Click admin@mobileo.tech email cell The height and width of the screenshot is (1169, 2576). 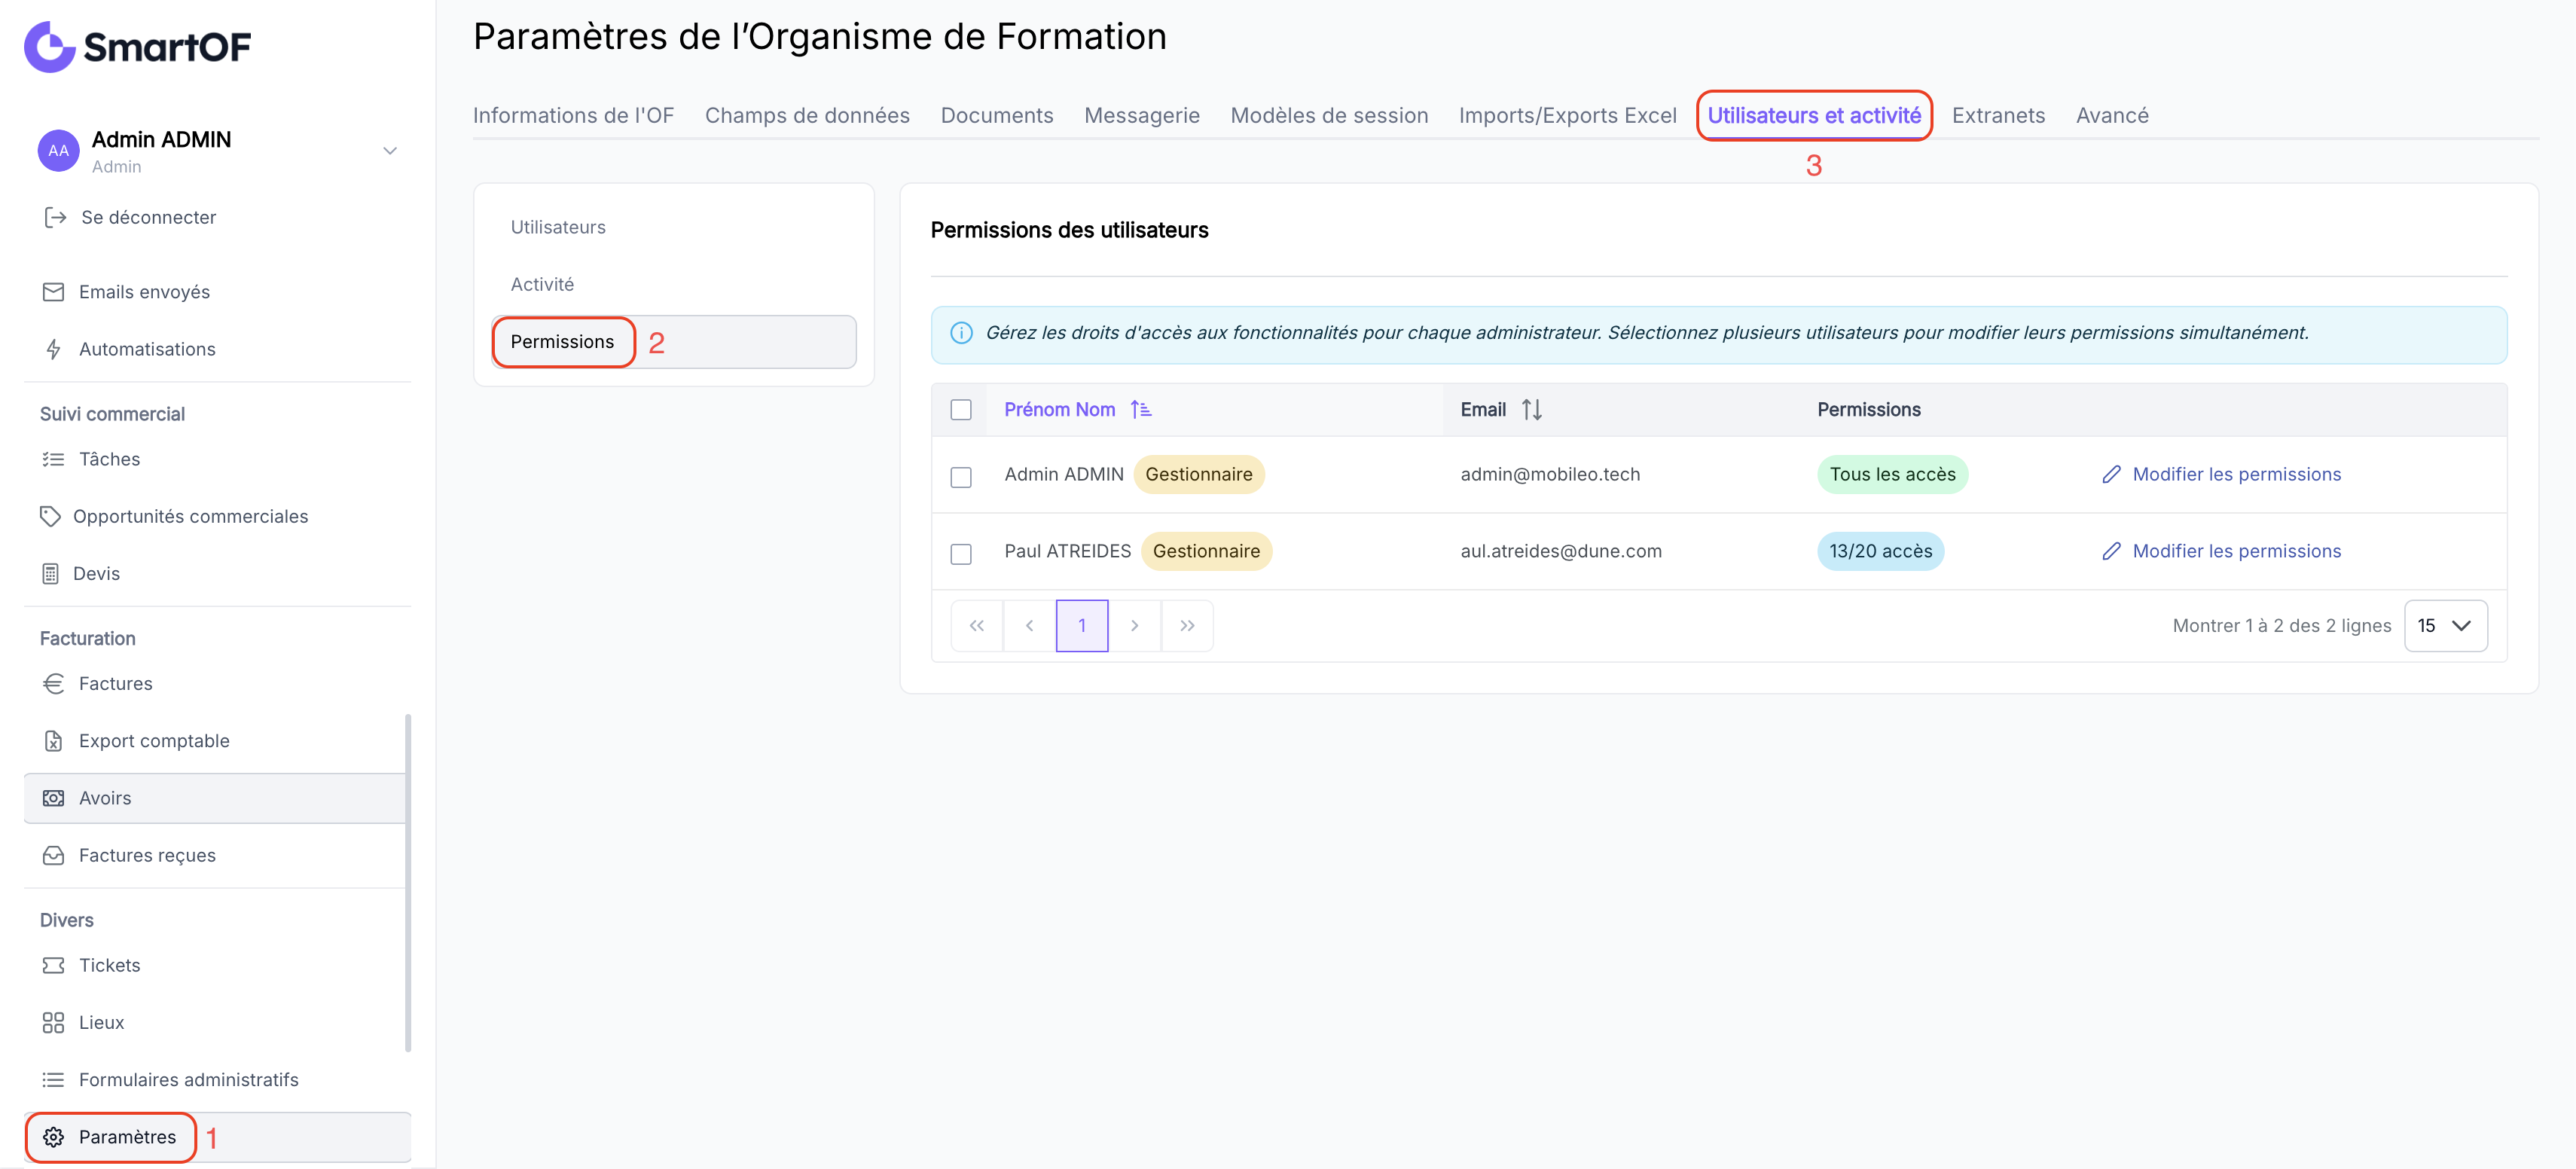(1550, 474)
